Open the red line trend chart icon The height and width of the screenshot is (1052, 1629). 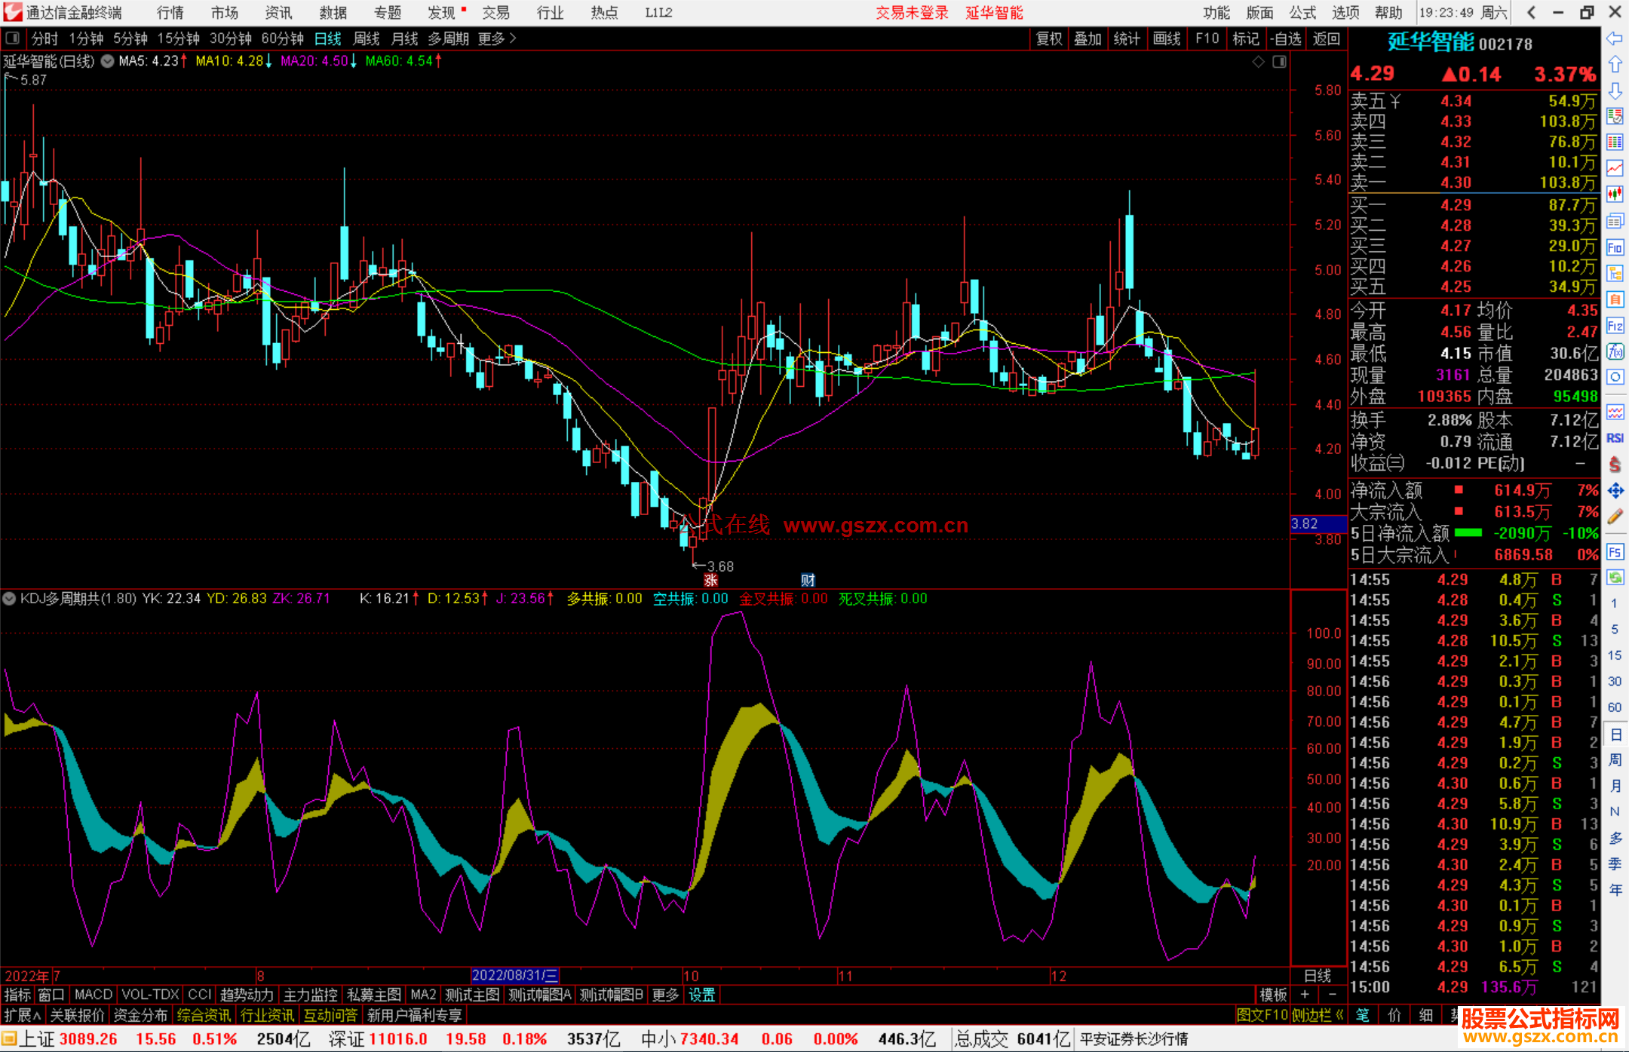tap(1615, 168)
